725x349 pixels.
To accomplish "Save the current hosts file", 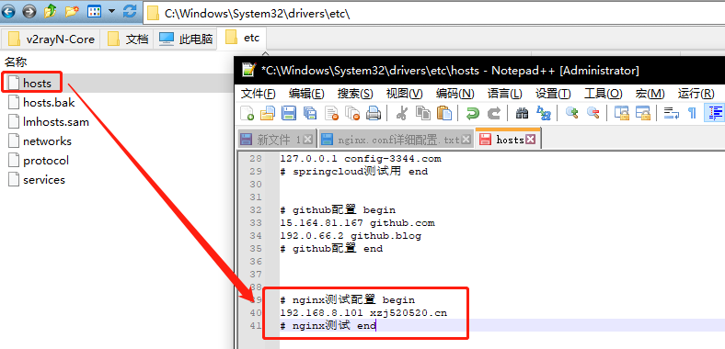I will coord(289,113).
